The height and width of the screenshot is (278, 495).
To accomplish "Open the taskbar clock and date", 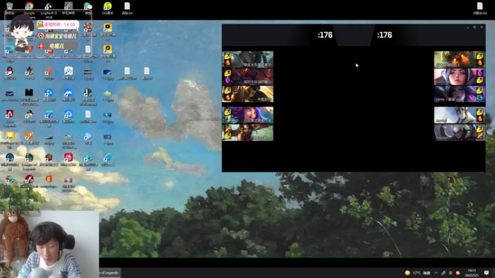I will tap(472, 273).
